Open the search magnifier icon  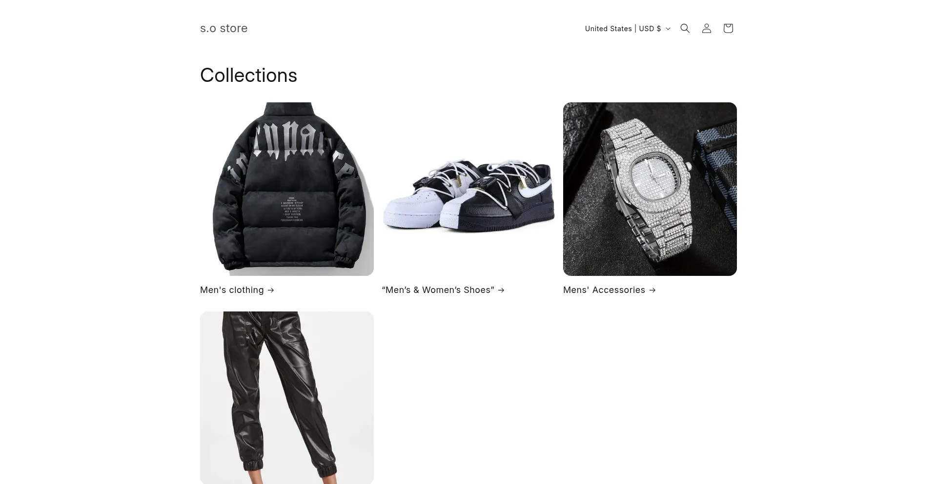click(685, 28)
